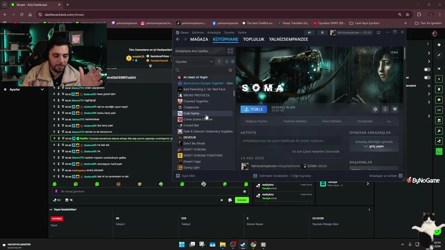Image resolution: width=445 pixels, height=250 pixels.
Task: Open Oyunlar menu in Steam menu bar
Action: coord(229,32)
